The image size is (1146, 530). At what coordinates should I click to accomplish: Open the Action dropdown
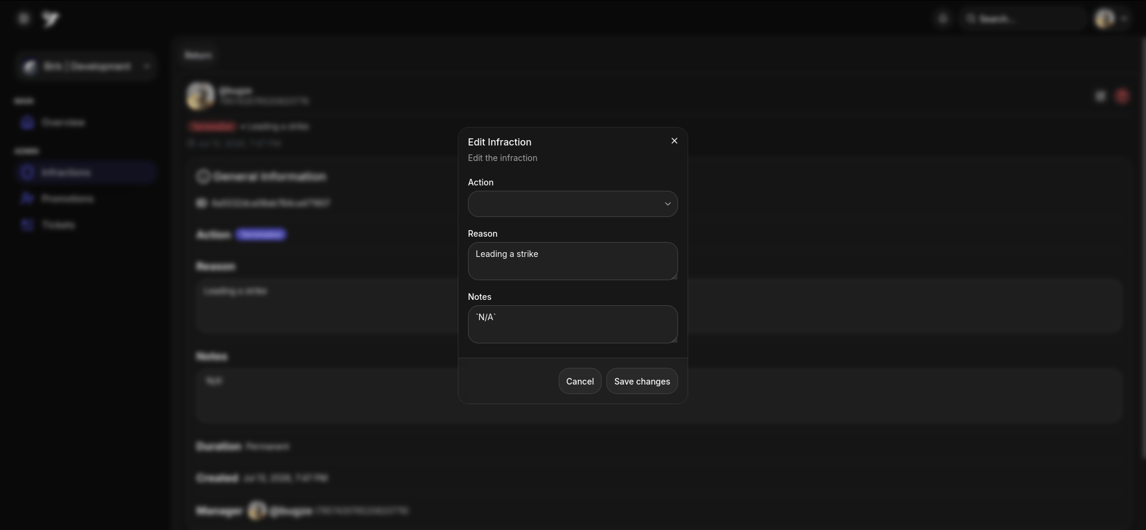pos(573,204)
